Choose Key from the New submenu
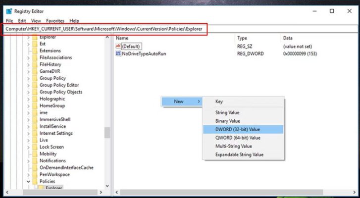Screen dimensions: 360x198 pos(243,101)
